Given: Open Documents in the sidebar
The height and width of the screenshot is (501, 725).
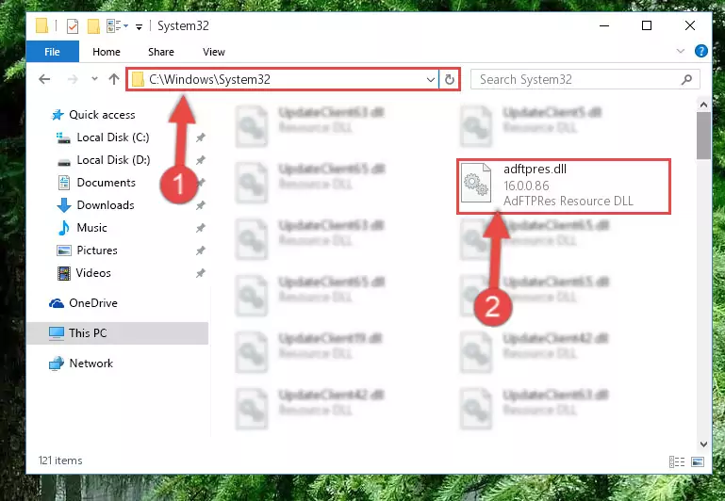Looking at the screenshot, I should point(106,183).
